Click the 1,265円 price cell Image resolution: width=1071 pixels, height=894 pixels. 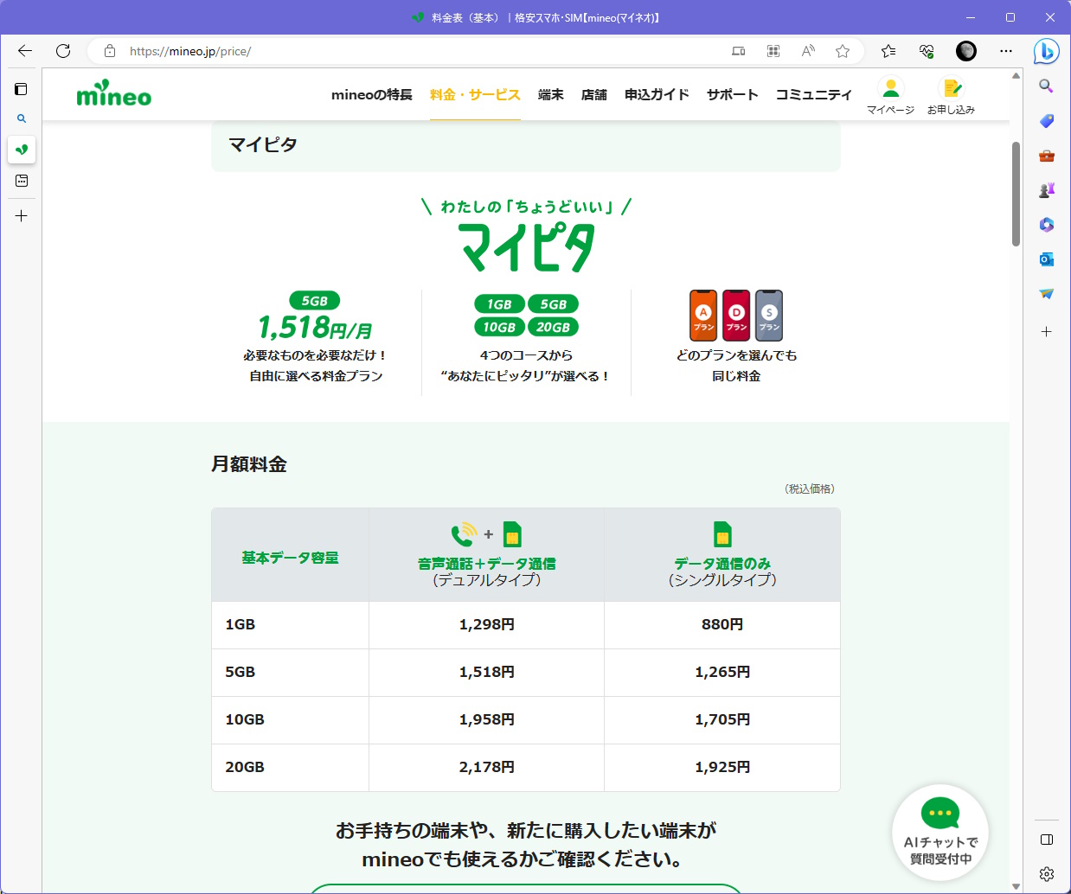point(722,672)
